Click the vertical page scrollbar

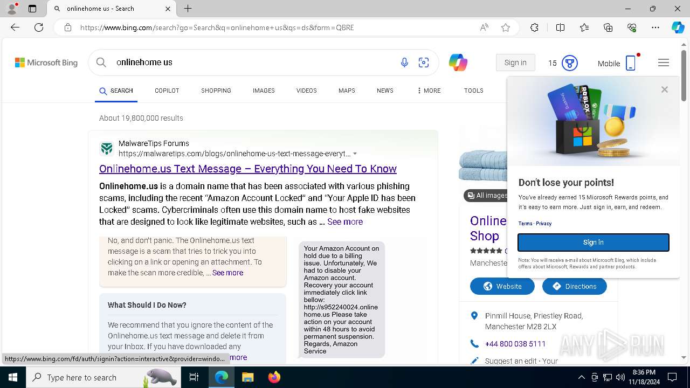[x=684, y=77]
